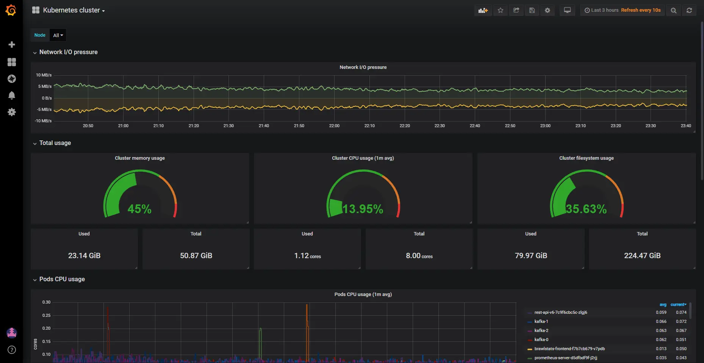The image size is (704, 363).
Task: Click the zoom out time range magnifier
Action: tap(673, 10)
